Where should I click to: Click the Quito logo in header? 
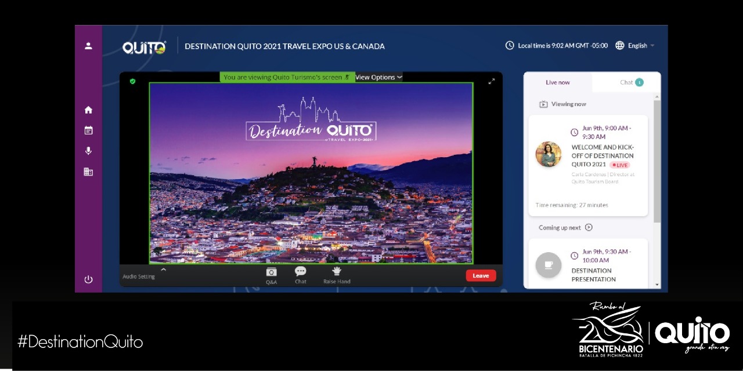[x=144, y=47]
